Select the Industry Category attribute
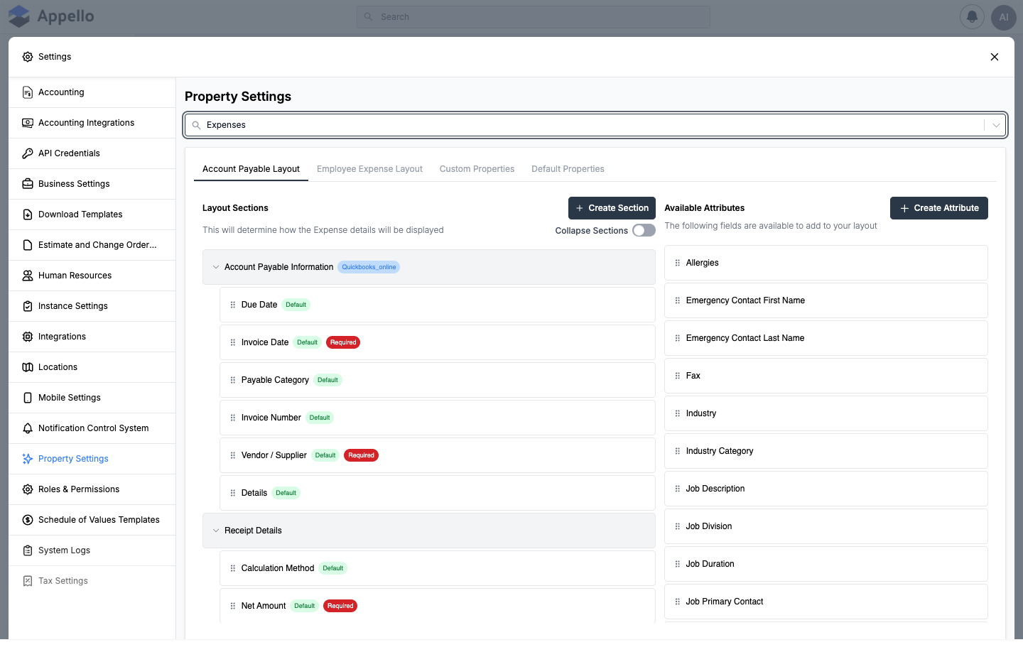This screenshot has height=652, width=1023. 826,451
